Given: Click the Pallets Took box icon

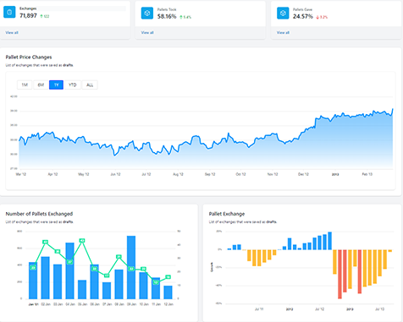Looking at the screenshot, I should 146,14.
